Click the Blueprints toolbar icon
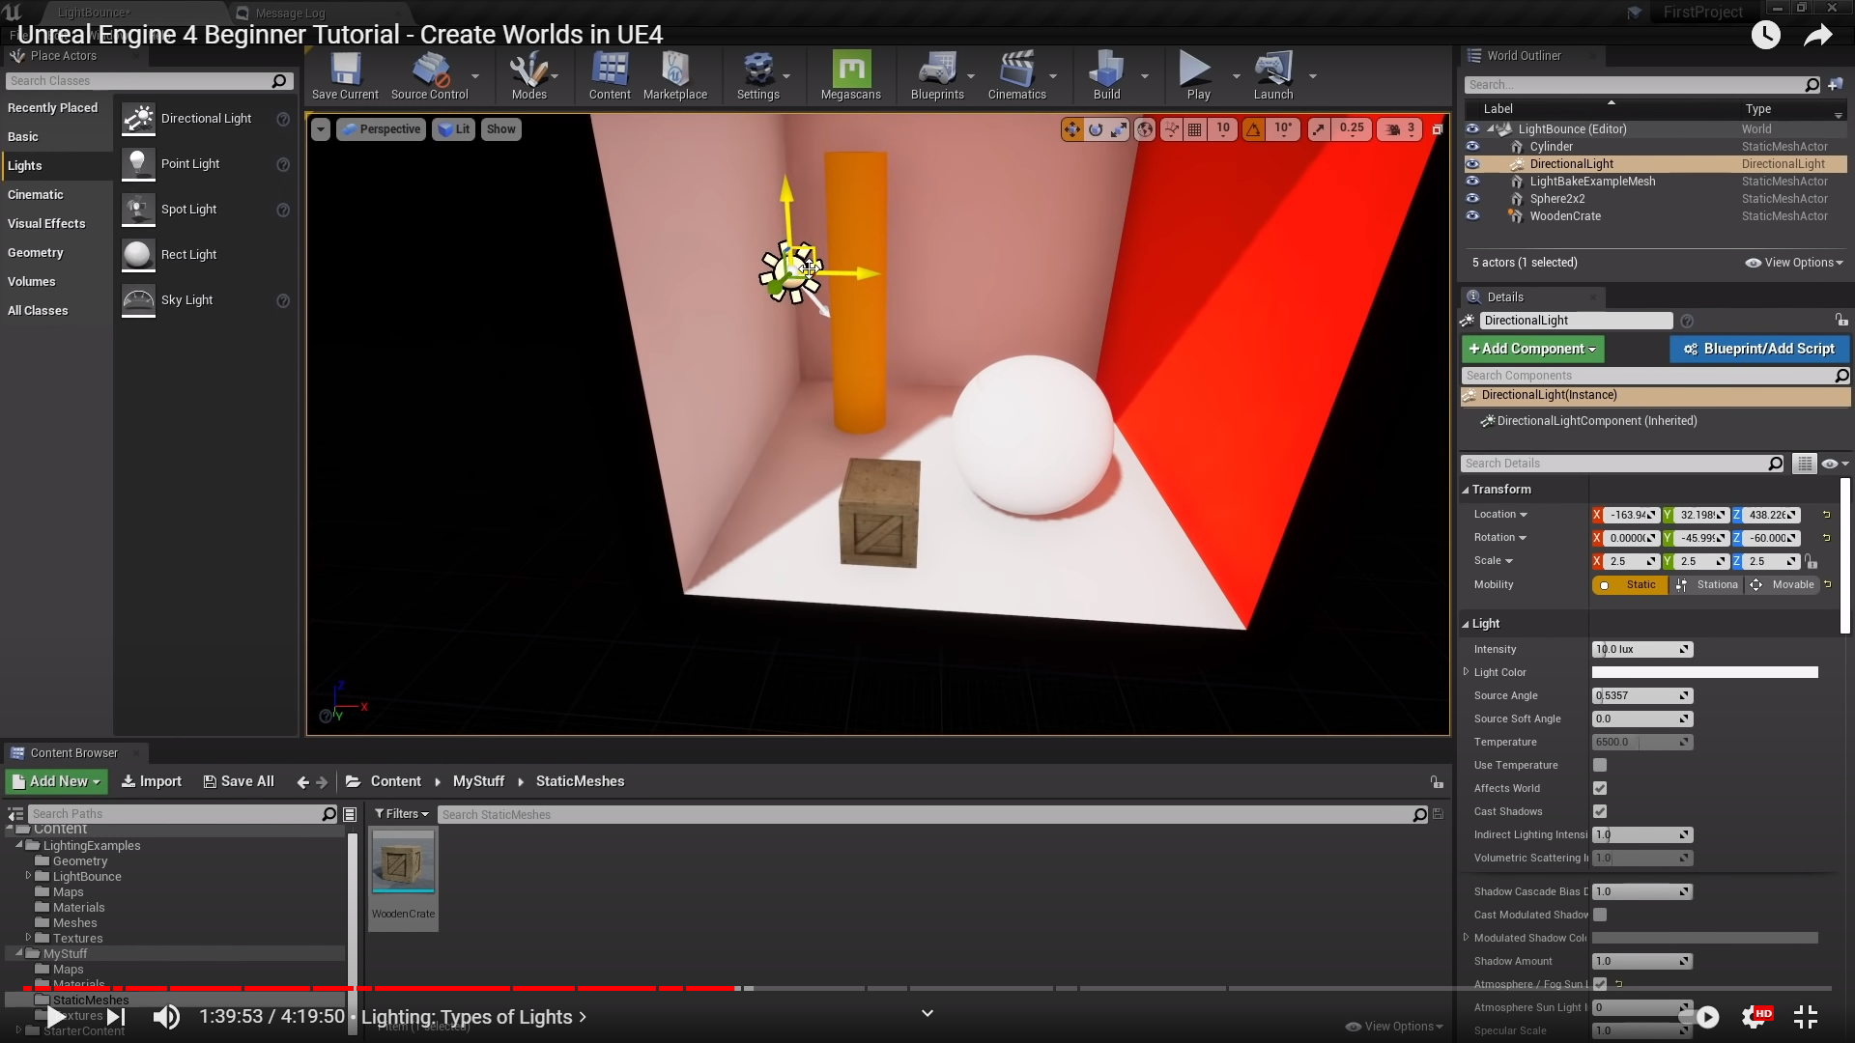Screen dimensions: 1855x1043 [x=936, y=75]
